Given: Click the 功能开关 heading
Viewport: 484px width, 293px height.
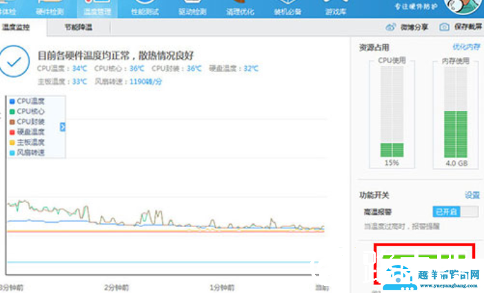Looking at the screenshot, I should point(374,195).
